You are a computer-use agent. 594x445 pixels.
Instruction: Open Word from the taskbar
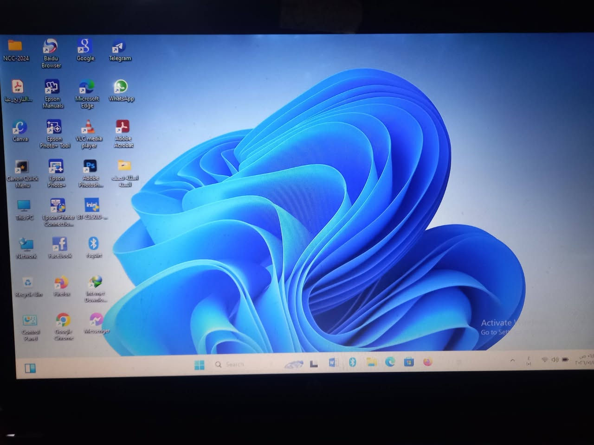[x=333, y=363]
